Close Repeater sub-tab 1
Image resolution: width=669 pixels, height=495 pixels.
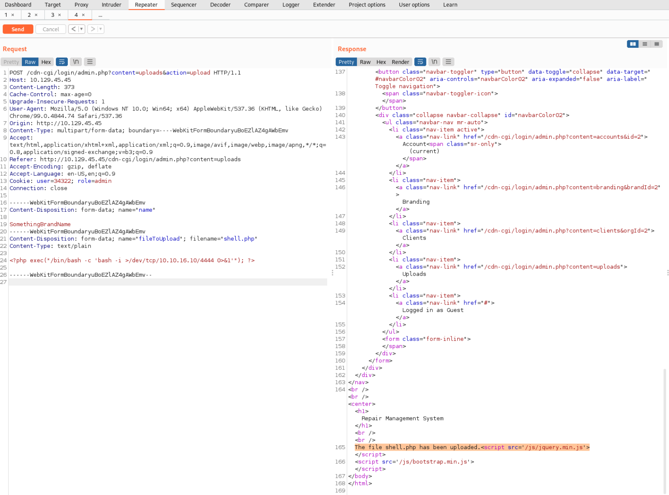coord(13,15)
